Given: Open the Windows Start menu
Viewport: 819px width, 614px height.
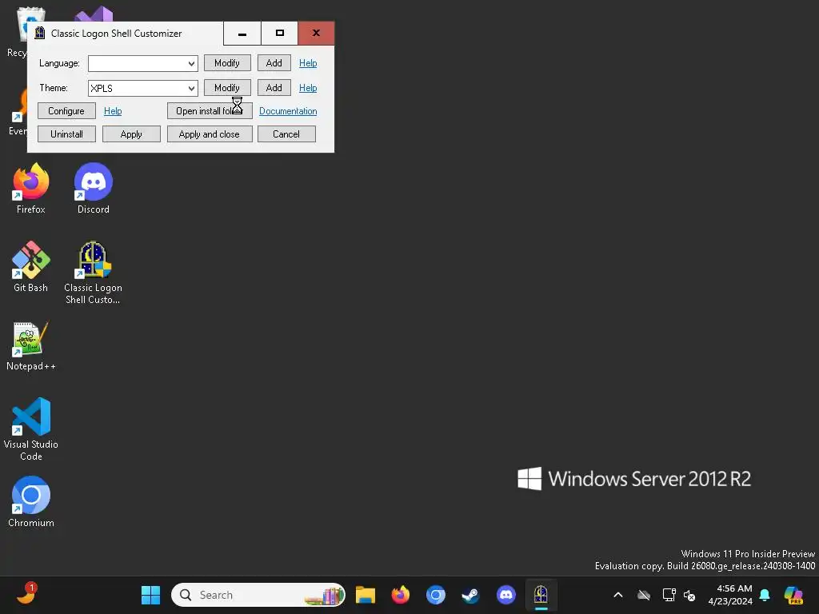Looking at the screenshot, I should pos(151,595).
